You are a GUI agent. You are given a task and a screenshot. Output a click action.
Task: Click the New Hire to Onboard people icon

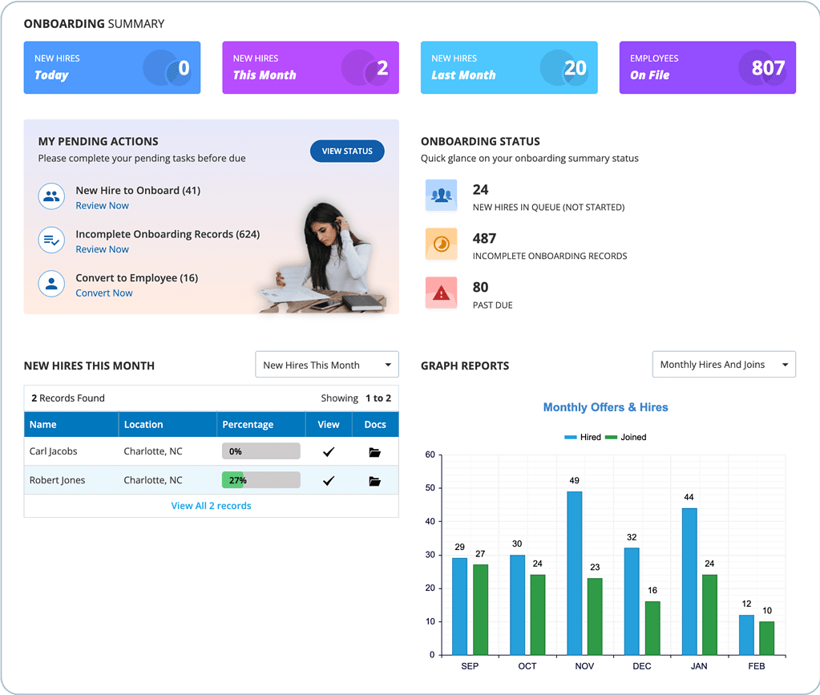(x=51, y=196)
